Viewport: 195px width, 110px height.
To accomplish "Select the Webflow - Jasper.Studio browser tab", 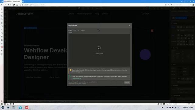I will pyautogui.click(x=12, y=2).
